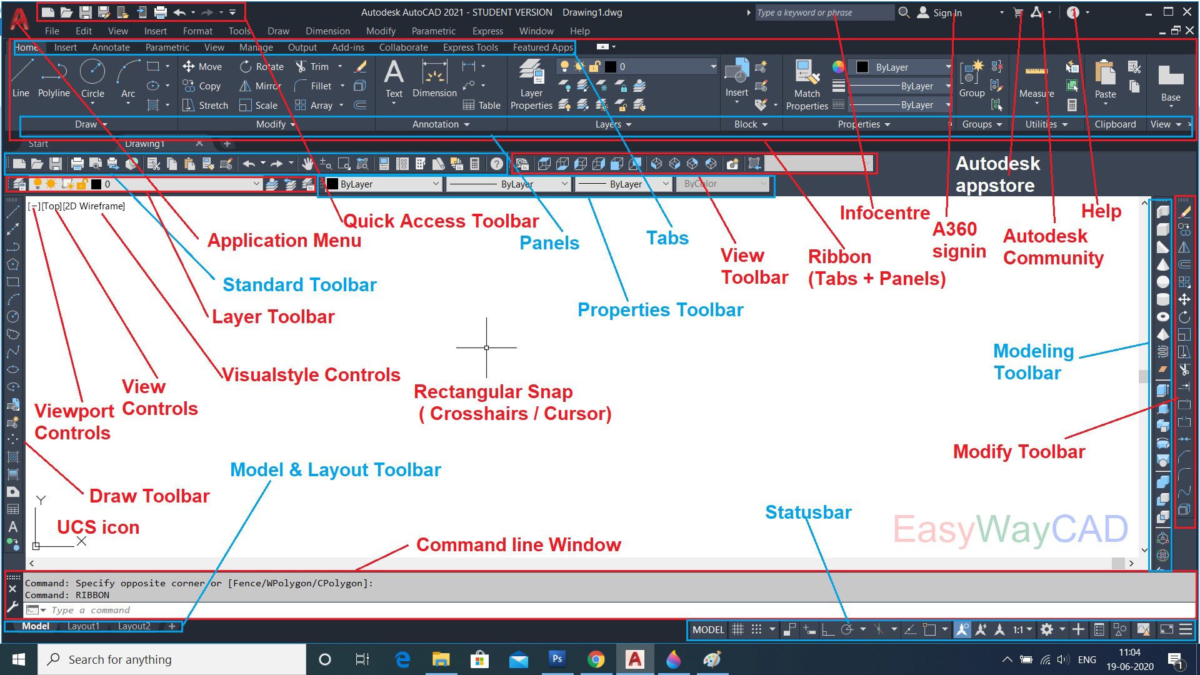Open the layer selection dropdown in Layers panel

pyautogui.click(x=713, y=65)
